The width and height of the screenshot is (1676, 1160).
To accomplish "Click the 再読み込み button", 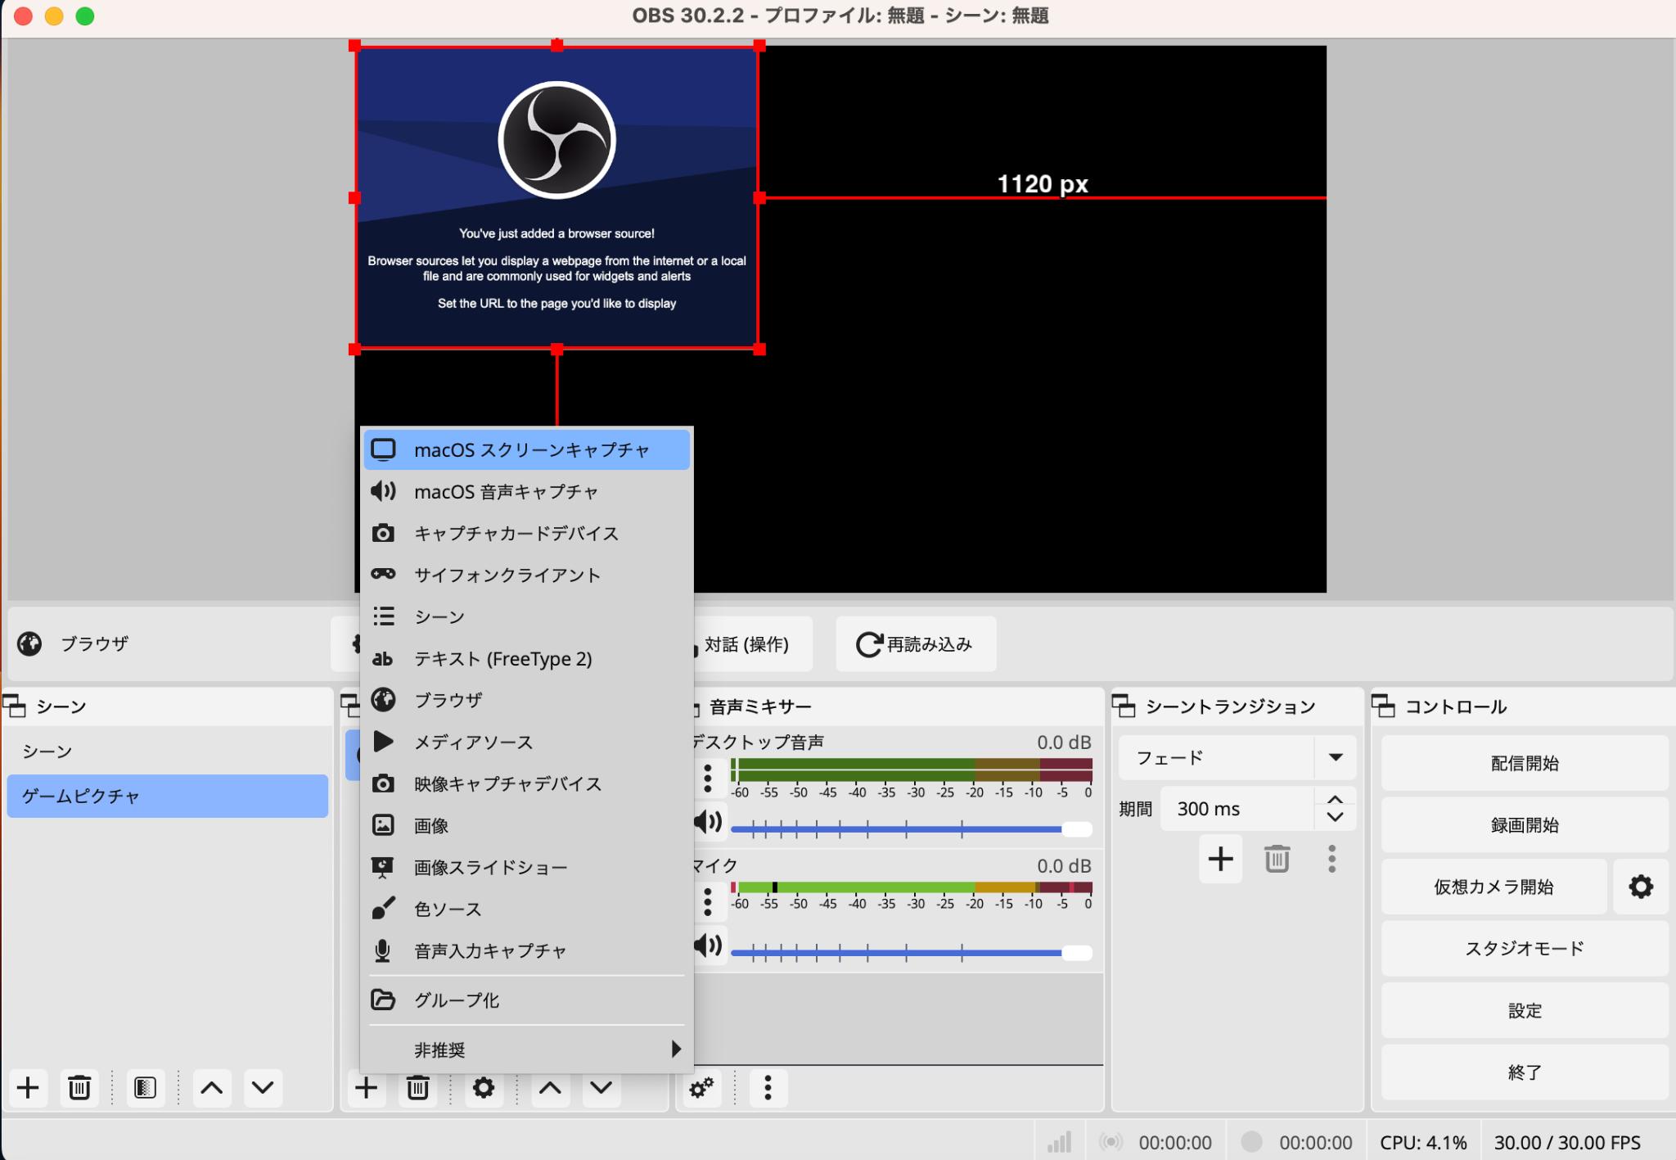I will coord(916,644).
